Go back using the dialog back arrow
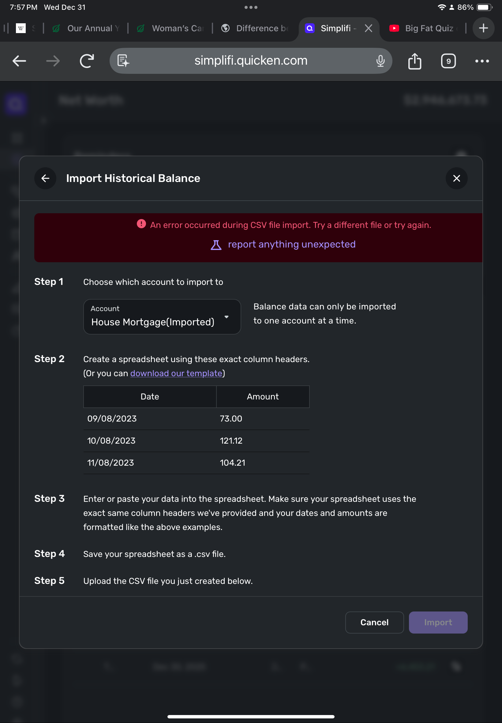Screen dimensions: 502x723 pyautogui.click(x=45, y=179)
